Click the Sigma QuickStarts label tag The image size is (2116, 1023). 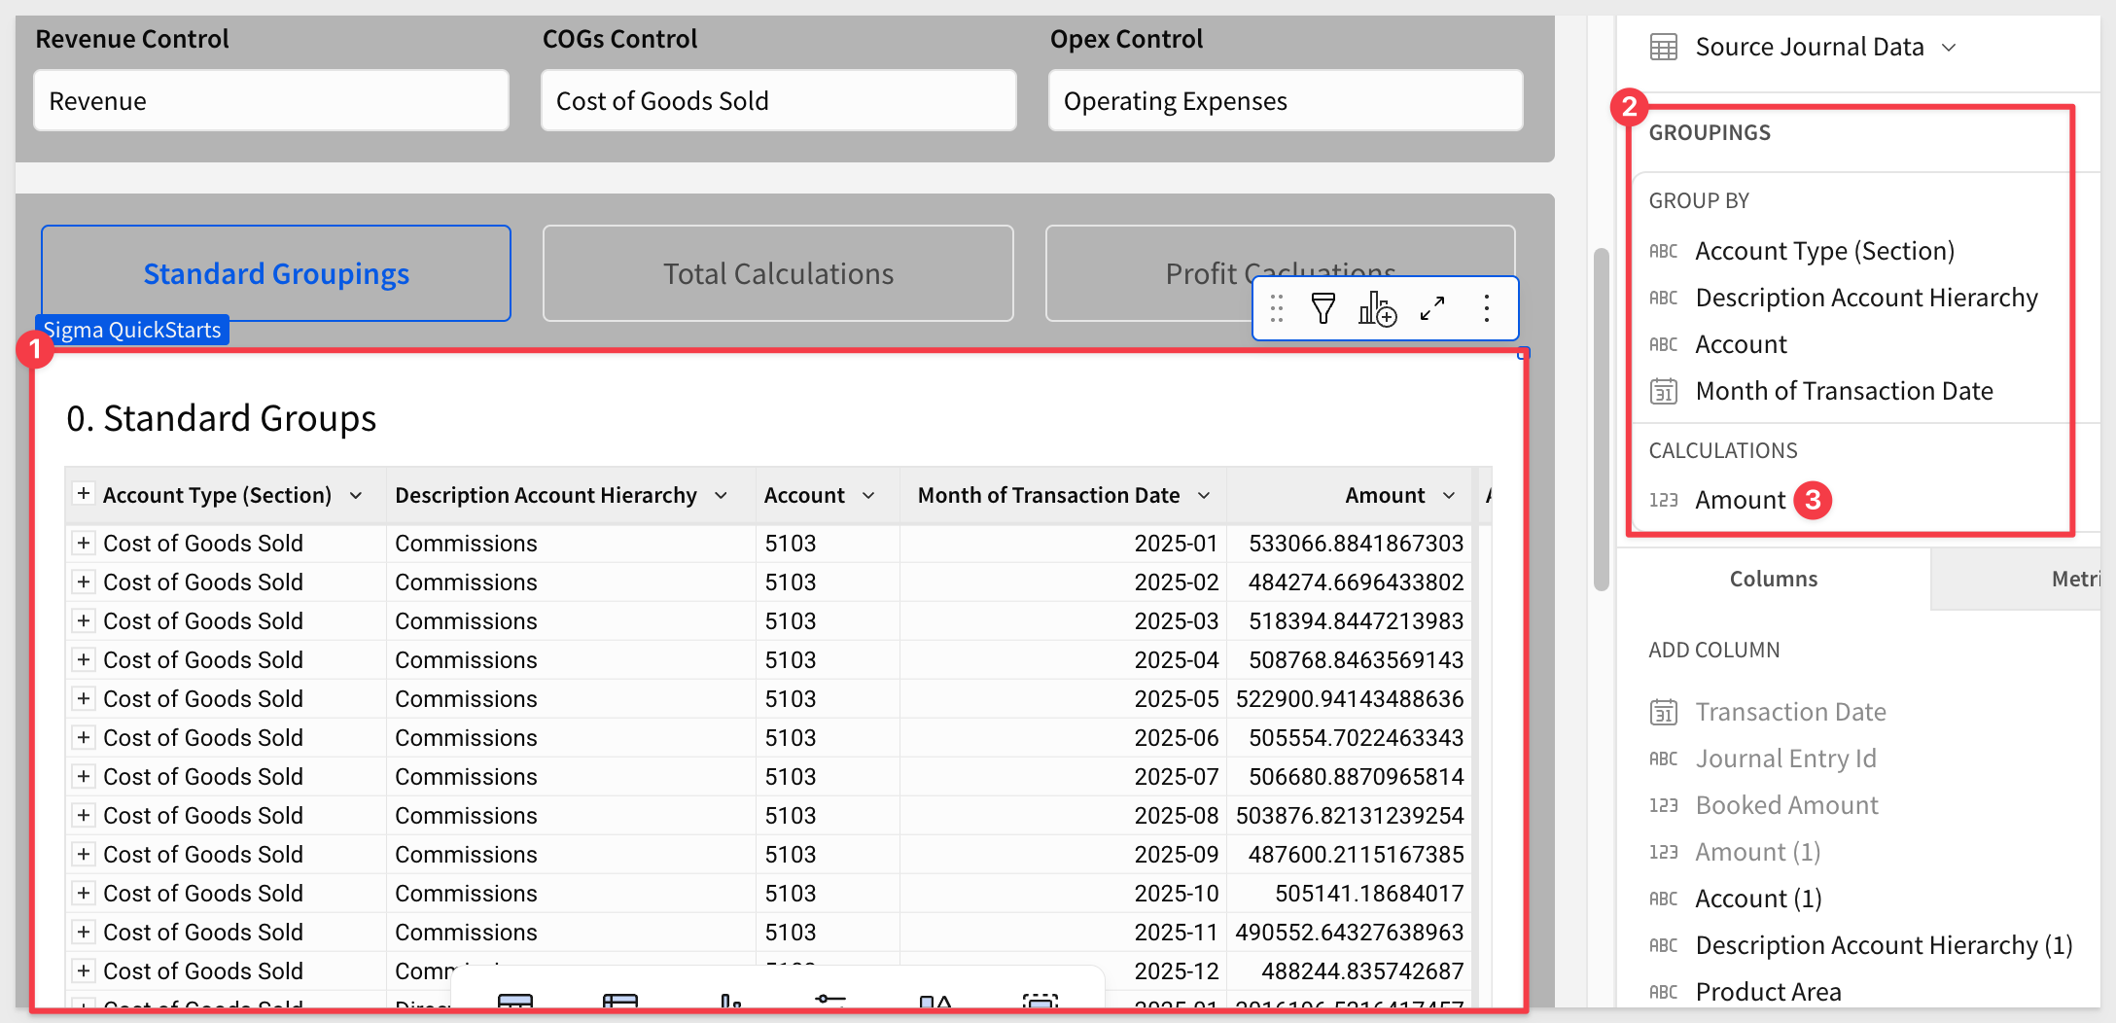[x=132, y=330]
